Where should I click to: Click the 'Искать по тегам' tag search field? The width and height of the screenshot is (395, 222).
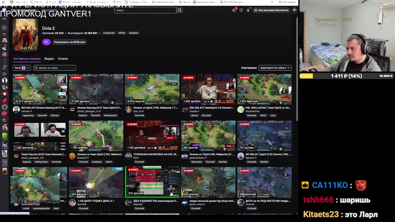click(54, 68)
